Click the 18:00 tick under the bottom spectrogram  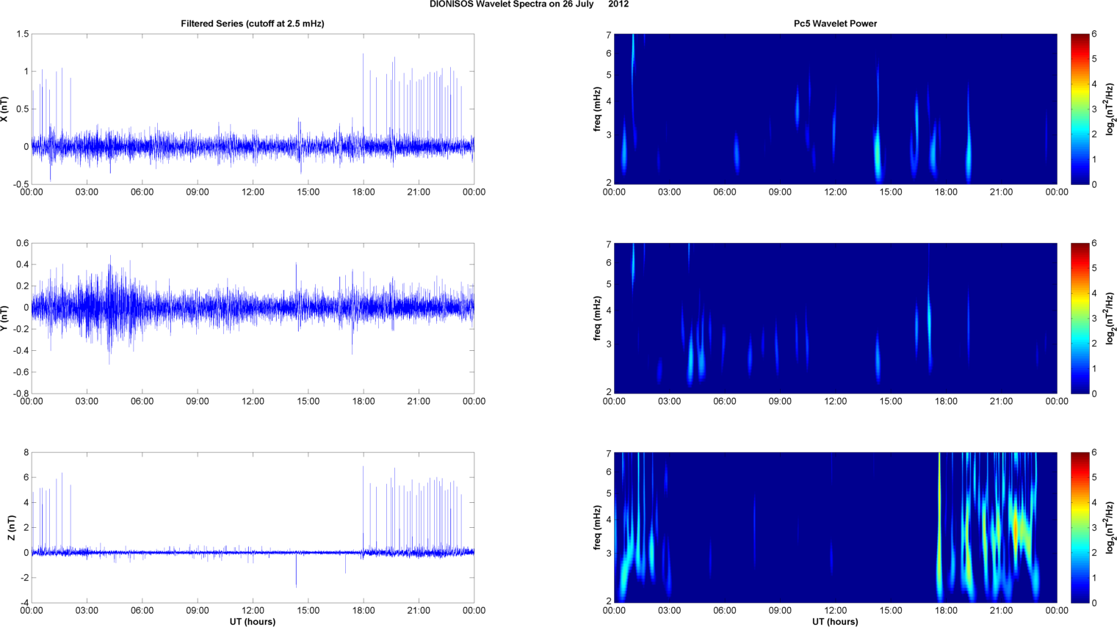[946, 610]
